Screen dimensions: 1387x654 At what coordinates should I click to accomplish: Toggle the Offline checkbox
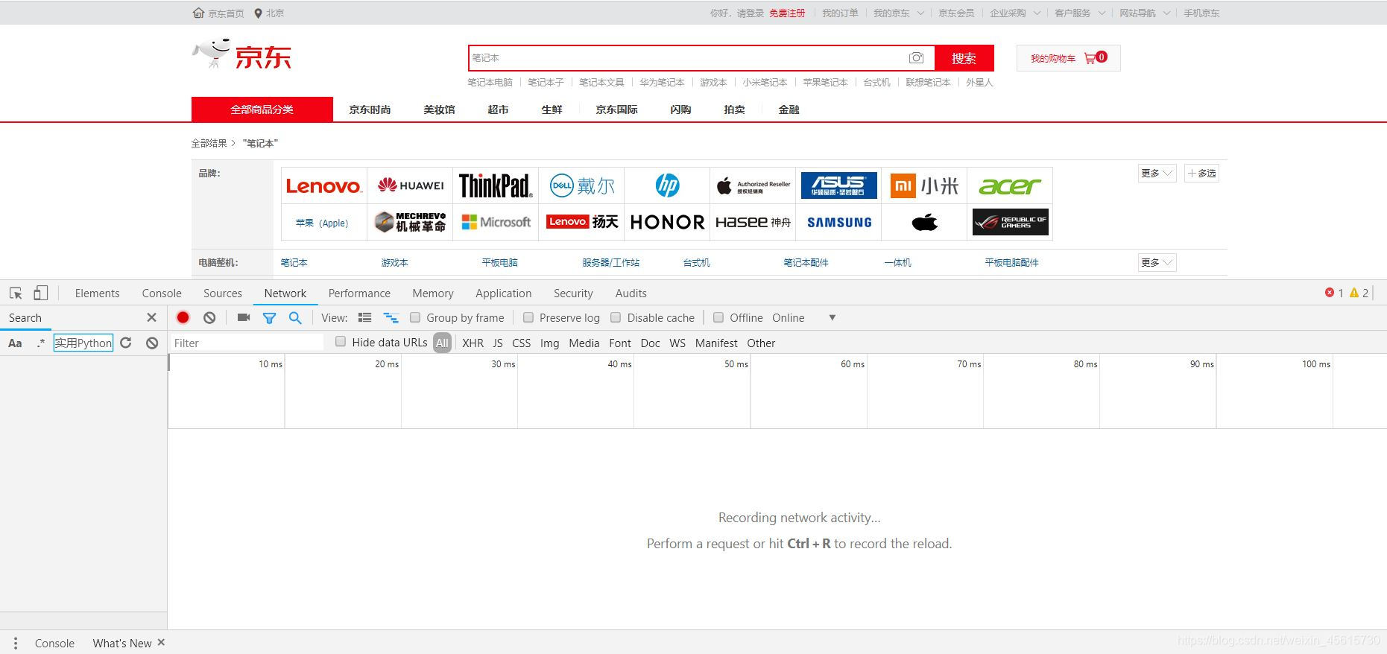718,317
